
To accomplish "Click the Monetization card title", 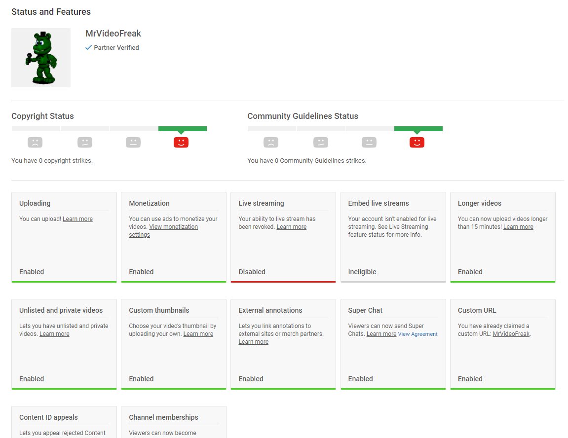I will (x=149, y=203).
